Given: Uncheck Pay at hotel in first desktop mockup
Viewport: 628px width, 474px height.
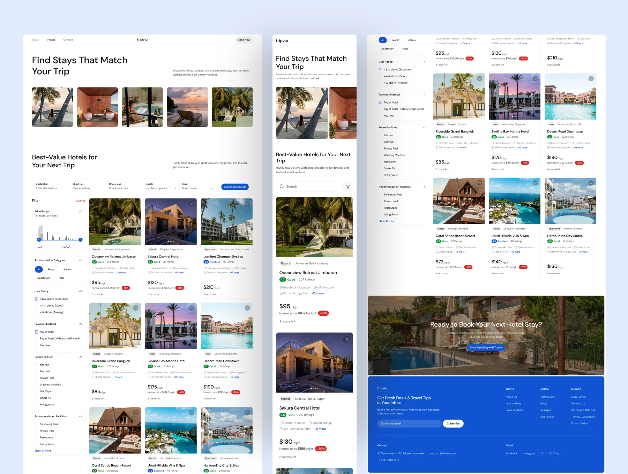Looking at the screenshot, I should (37, 332).
